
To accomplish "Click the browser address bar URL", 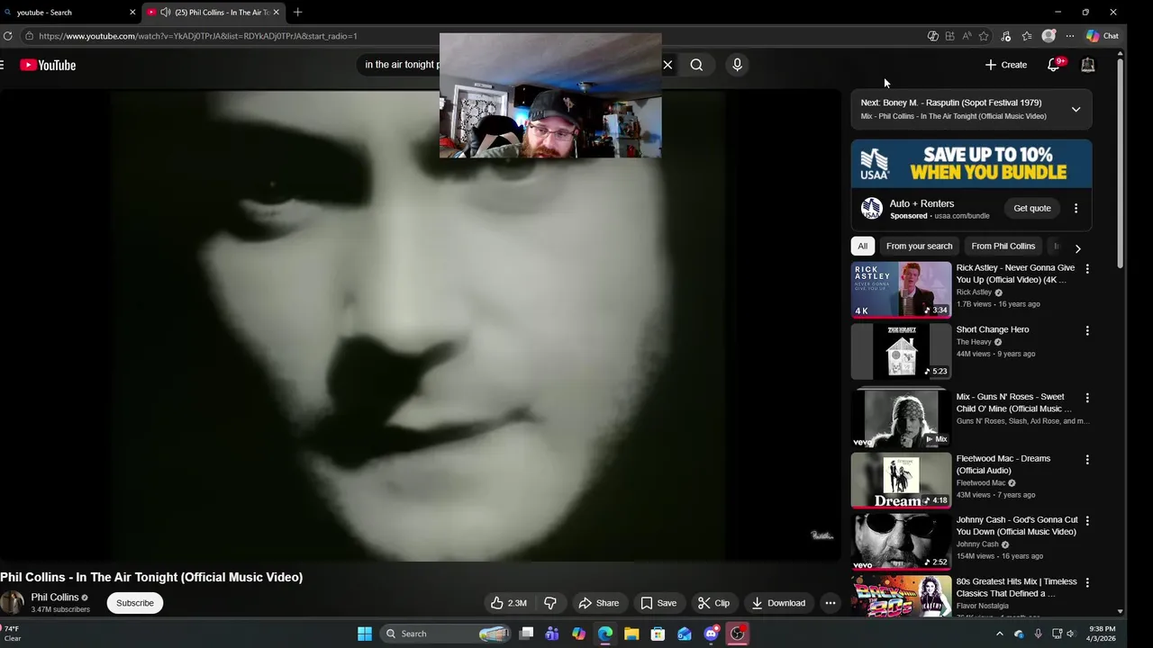I will 198,36.
